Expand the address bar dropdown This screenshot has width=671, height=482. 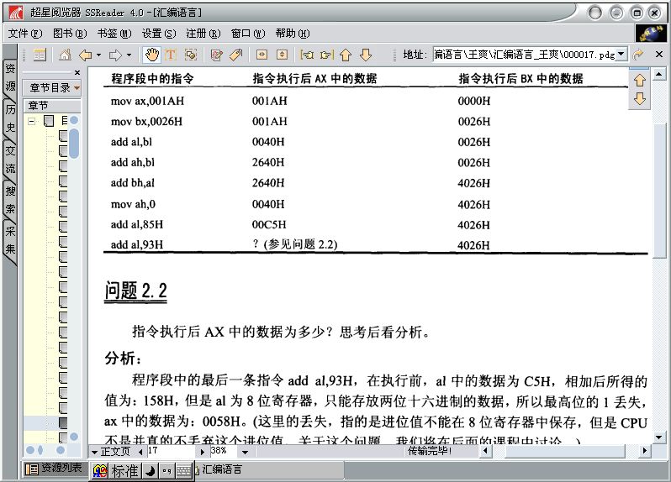click(621, 55)
